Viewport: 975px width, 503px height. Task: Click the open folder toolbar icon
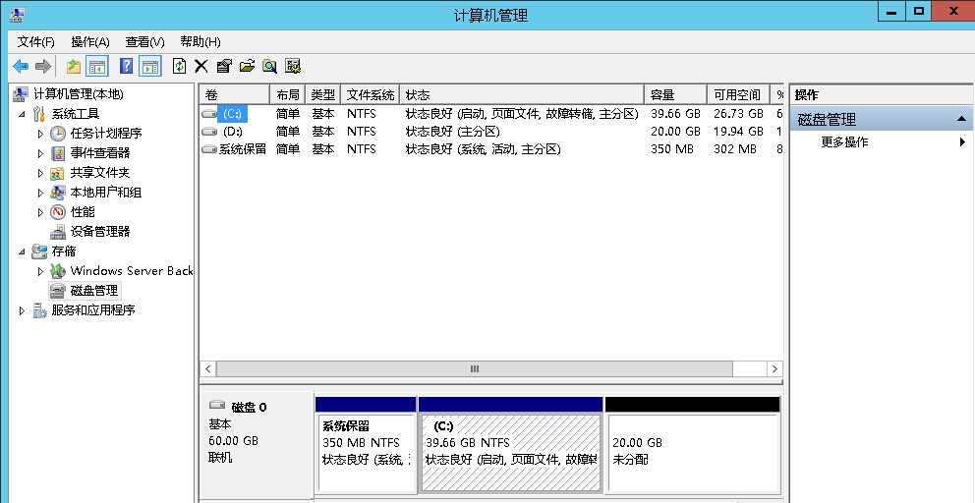click(x=247, y=66)
